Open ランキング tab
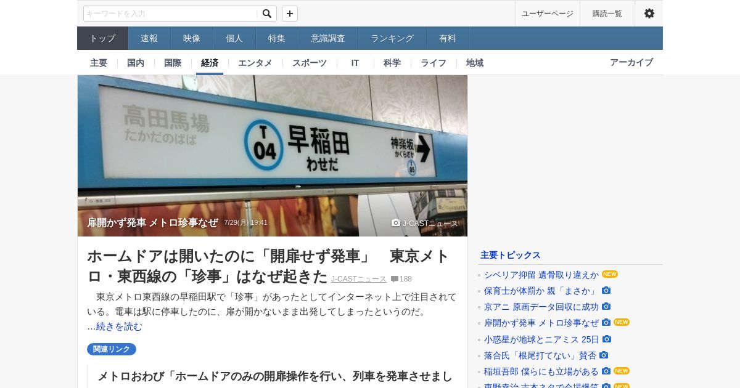Screen dimensions: 740x388 click(392, 38)
